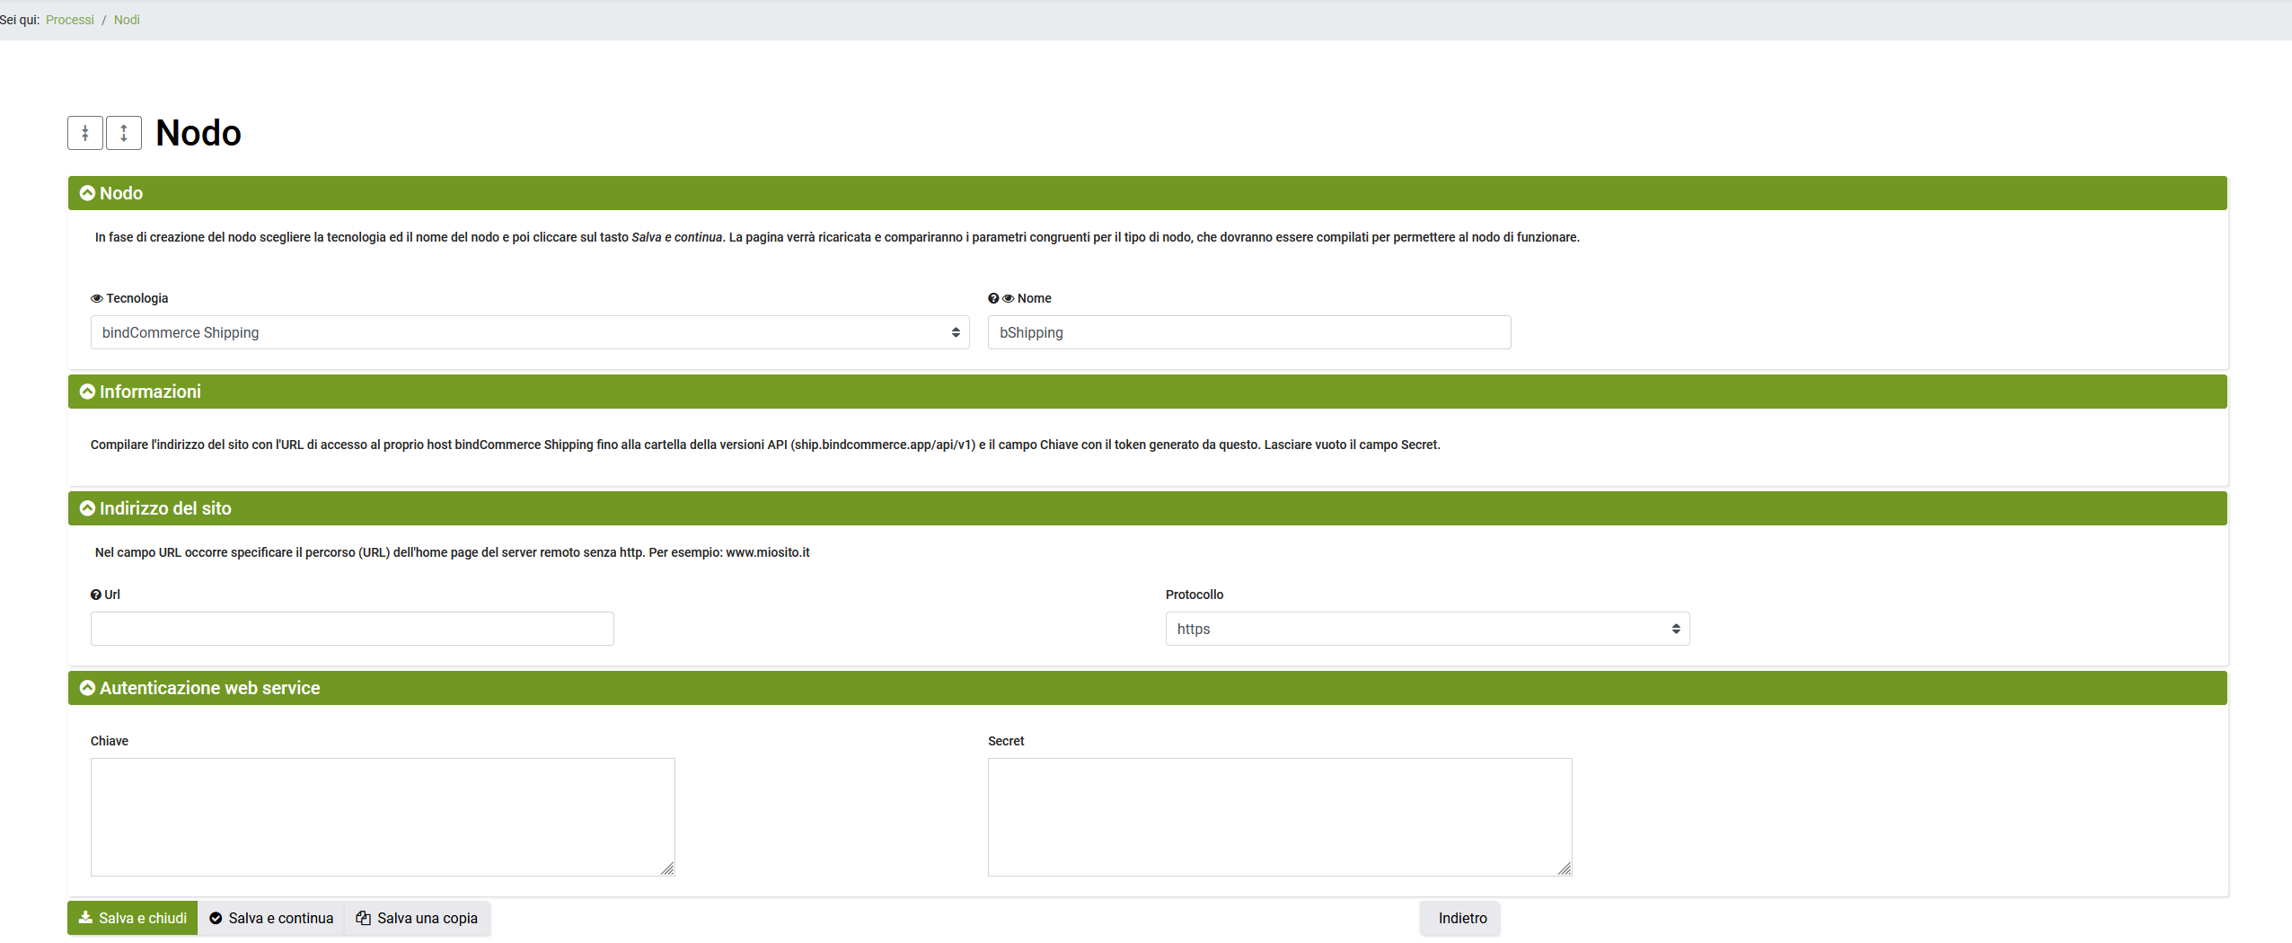
Task: Collapse the Nodo section panel
Action: point(88,193)
